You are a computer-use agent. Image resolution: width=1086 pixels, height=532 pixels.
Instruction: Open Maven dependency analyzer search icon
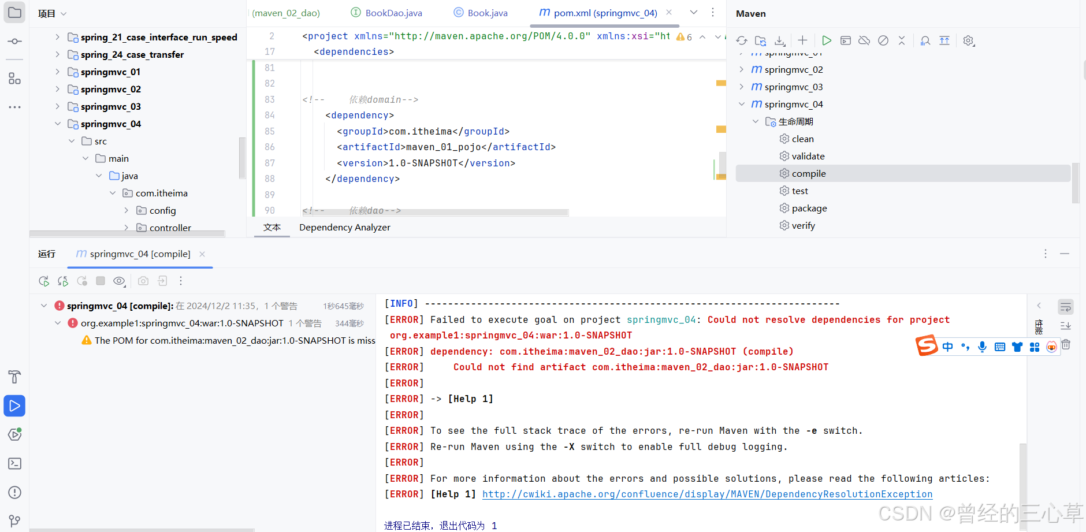pos(925,40)
